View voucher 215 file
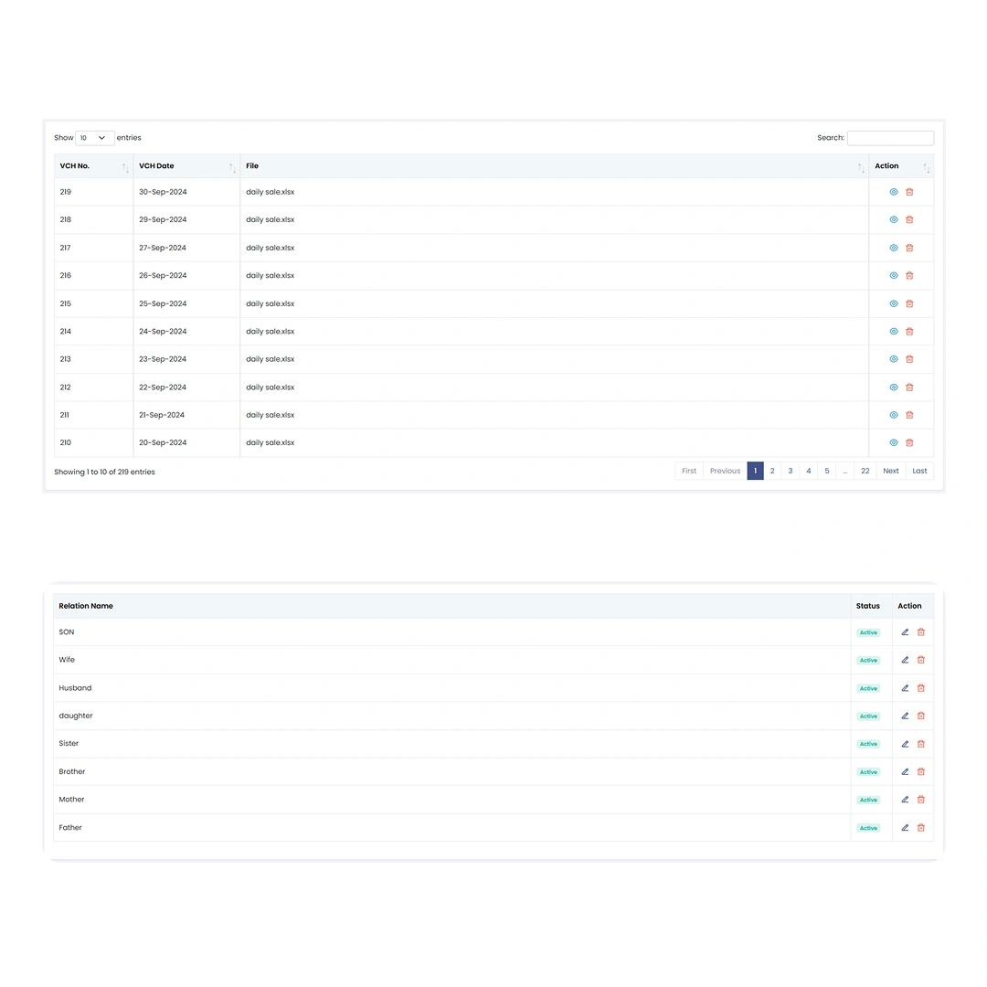The width and height of the screenshot is (987, 987). (893, 303)
